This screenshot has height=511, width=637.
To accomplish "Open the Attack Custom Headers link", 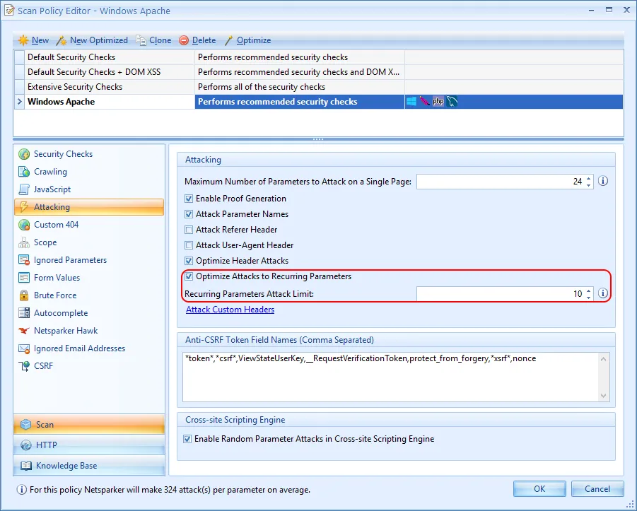I will tap(230, 310).
